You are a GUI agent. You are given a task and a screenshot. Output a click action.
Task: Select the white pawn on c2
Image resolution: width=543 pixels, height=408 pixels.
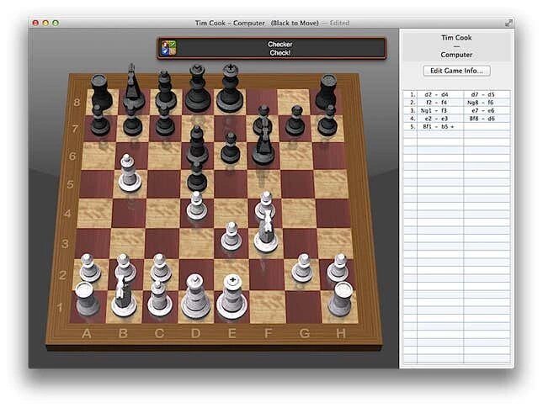tap(161, 268)
